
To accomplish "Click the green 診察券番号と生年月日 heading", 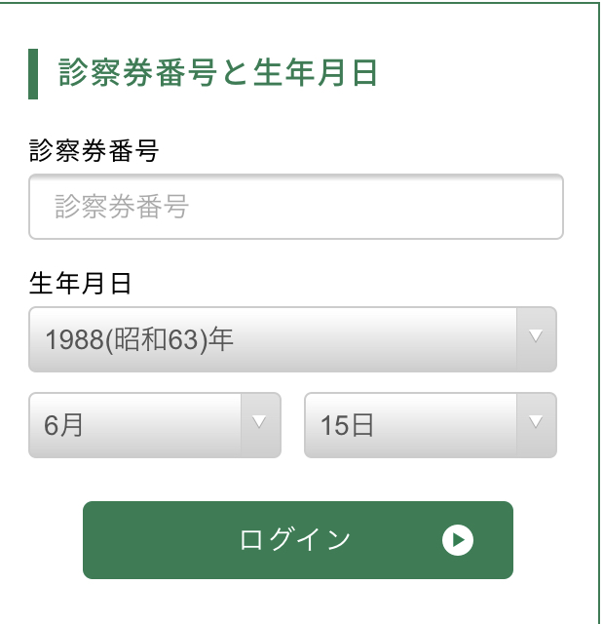I will pyautogui.click(x=217, y=72).
